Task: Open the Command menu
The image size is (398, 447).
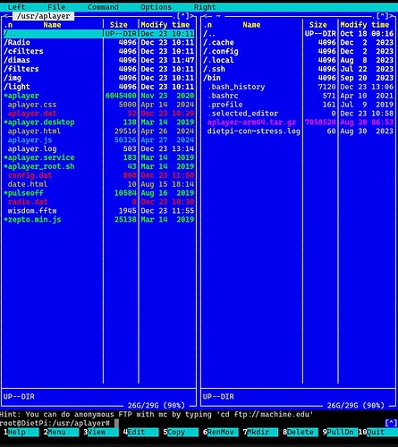Action: tap(103, 7)
